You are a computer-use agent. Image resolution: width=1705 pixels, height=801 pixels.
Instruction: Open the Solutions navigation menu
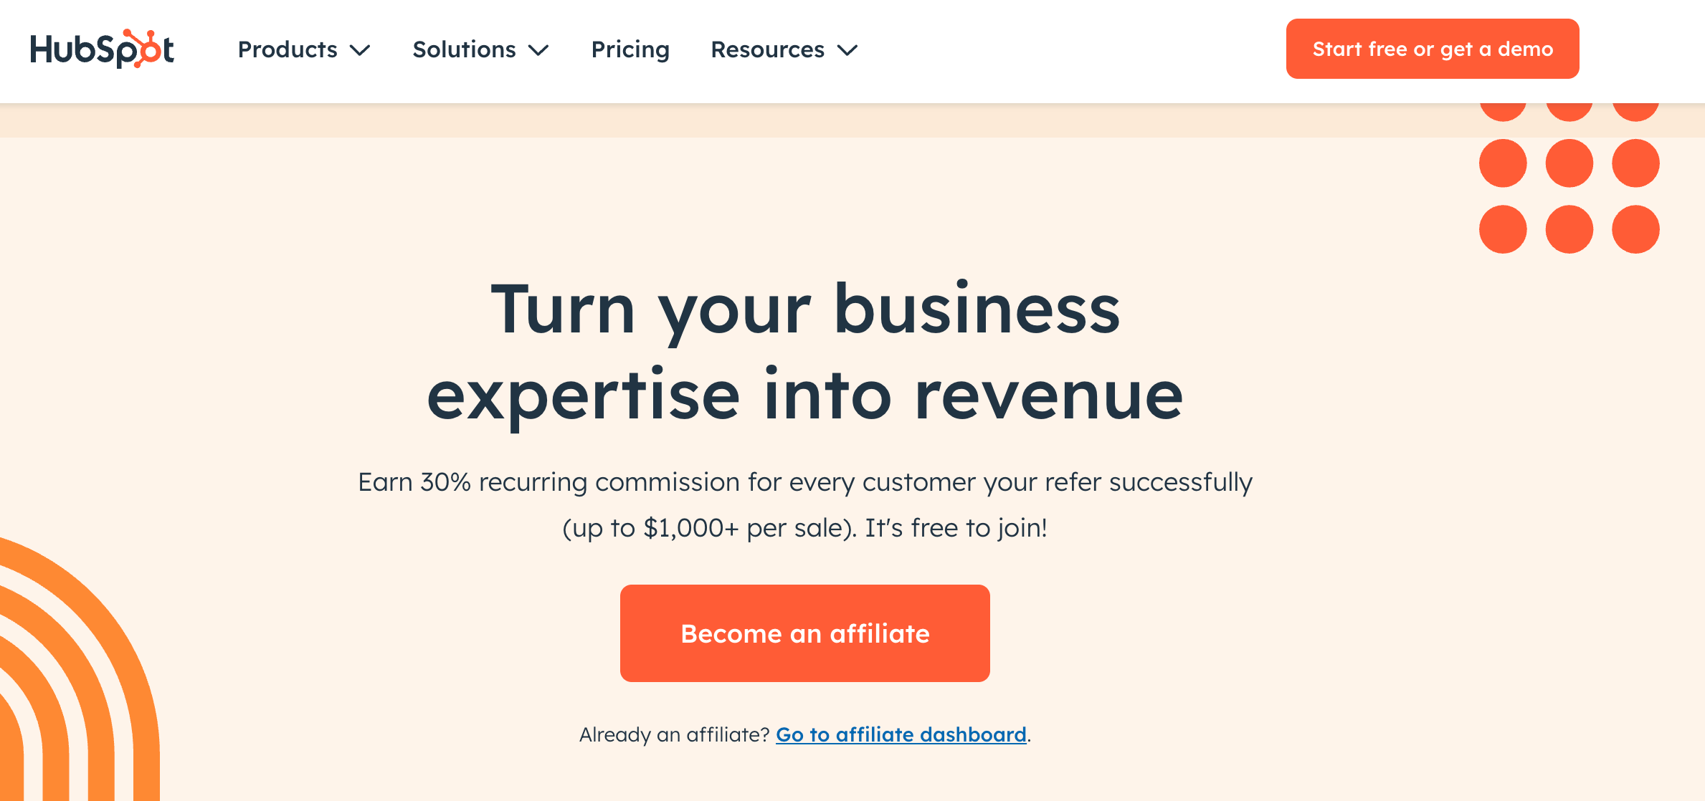coord(464,49)
